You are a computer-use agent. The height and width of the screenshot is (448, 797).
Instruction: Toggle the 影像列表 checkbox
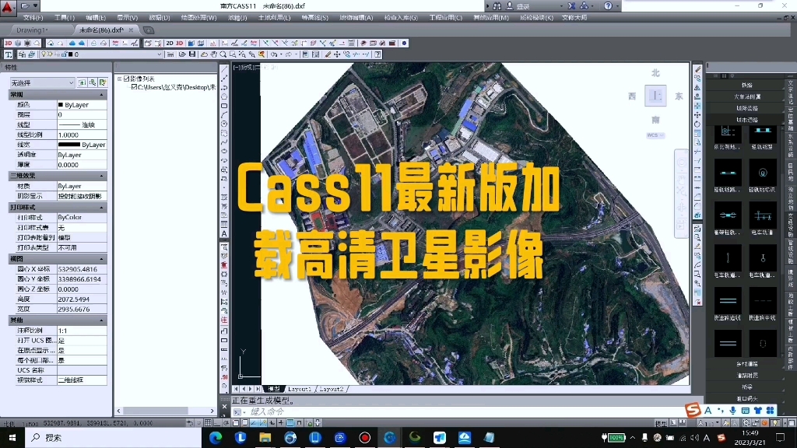click(127, 79)
